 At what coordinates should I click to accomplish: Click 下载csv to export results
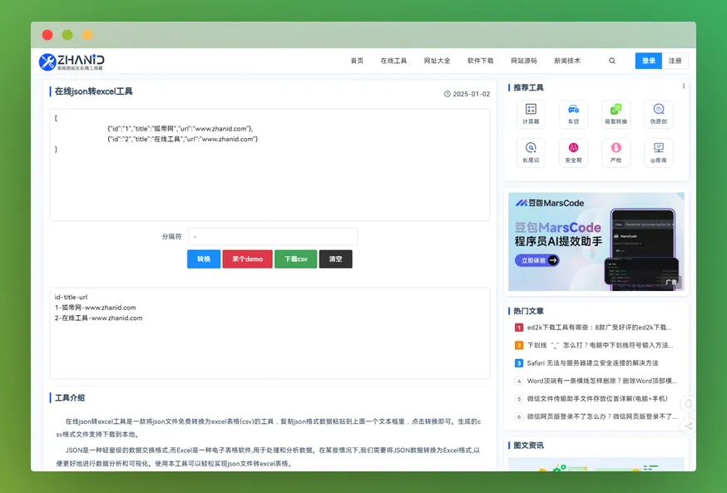click(x=298, y=259)
